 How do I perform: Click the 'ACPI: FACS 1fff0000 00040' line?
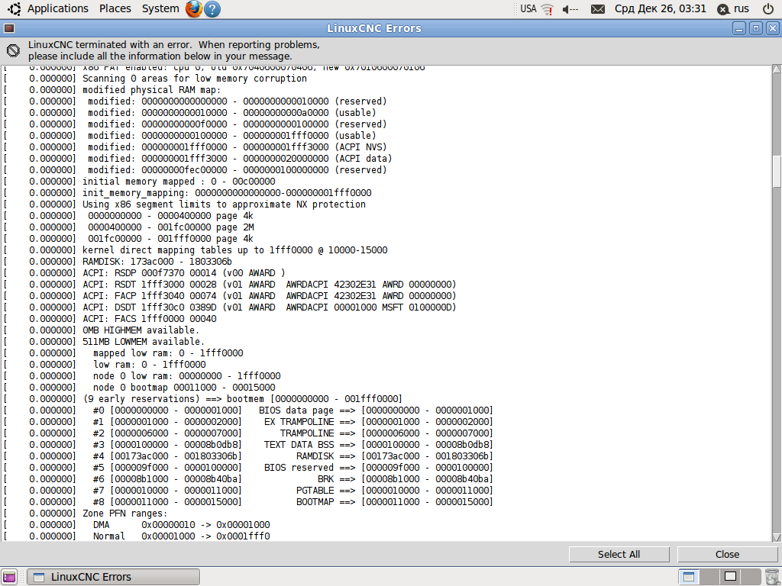click(x=150, y=319)
